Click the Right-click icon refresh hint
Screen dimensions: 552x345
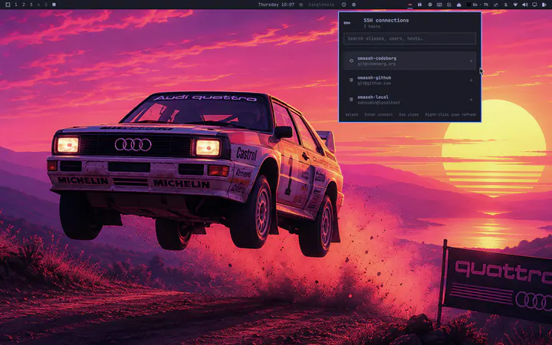tap(450, 114)
